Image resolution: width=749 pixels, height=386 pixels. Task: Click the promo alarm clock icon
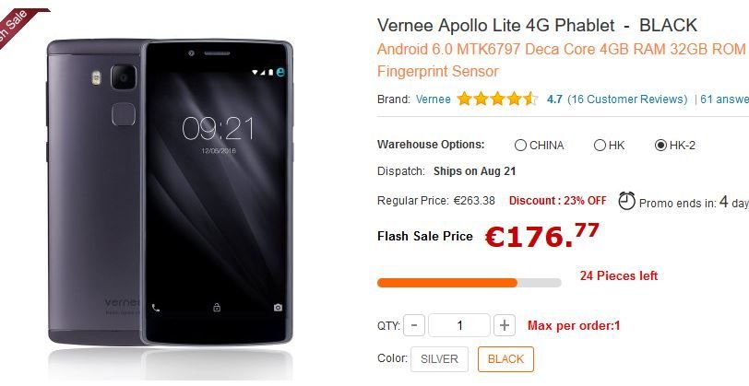pos(626,201)
